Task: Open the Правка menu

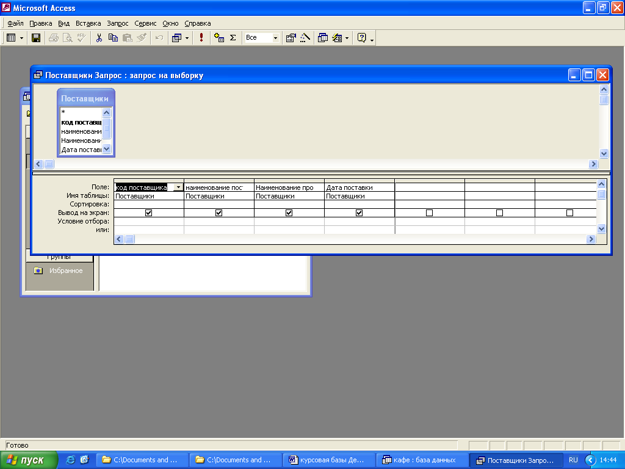Action: pos(41,23)
